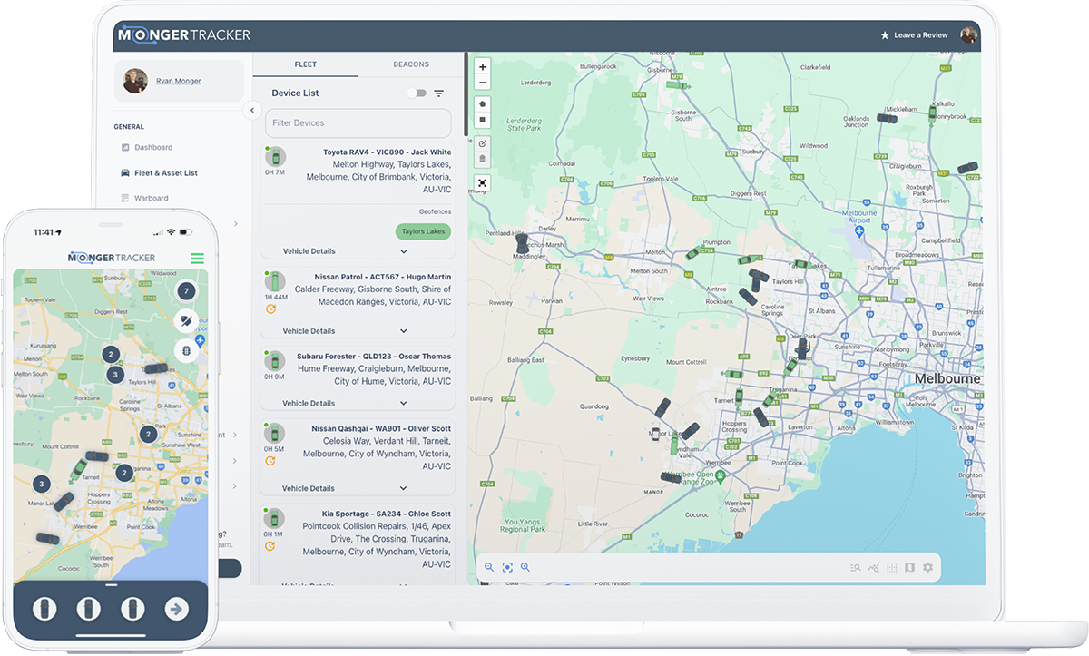The height and width of the screenshot is (656, 1089).
Task: Switch to the BEACONS tab
Action: 411,64
